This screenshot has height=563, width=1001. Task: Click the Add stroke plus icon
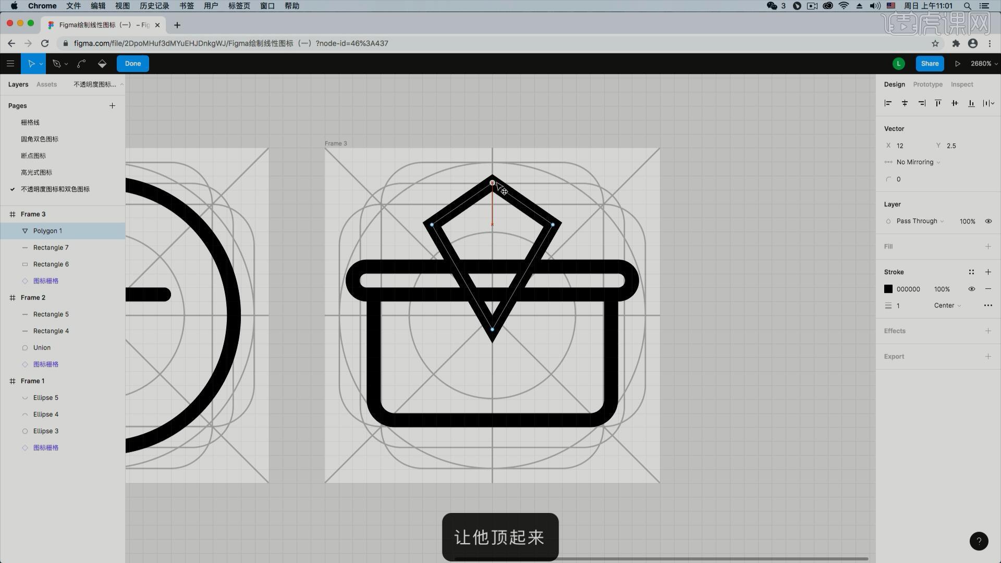(988, 272)
